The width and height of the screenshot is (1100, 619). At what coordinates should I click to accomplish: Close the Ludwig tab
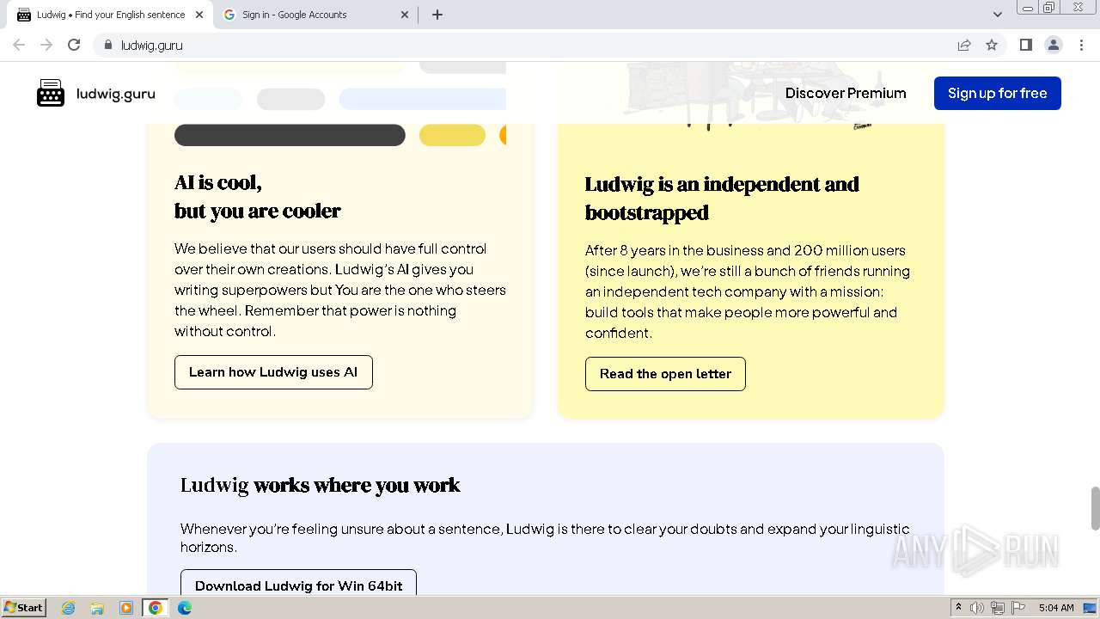click(199, 15)
